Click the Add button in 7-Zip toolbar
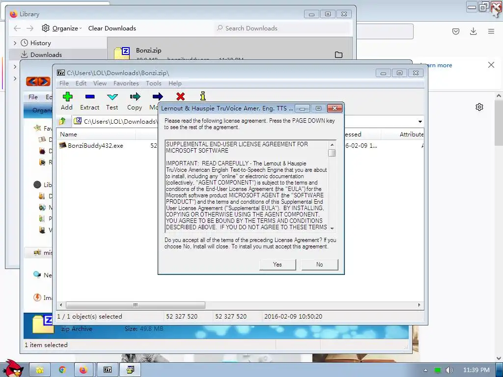The height and width of the screenshot is (377, 503). [67, 101]
